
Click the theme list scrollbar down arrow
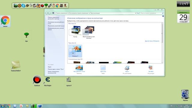tap(162, 62)
